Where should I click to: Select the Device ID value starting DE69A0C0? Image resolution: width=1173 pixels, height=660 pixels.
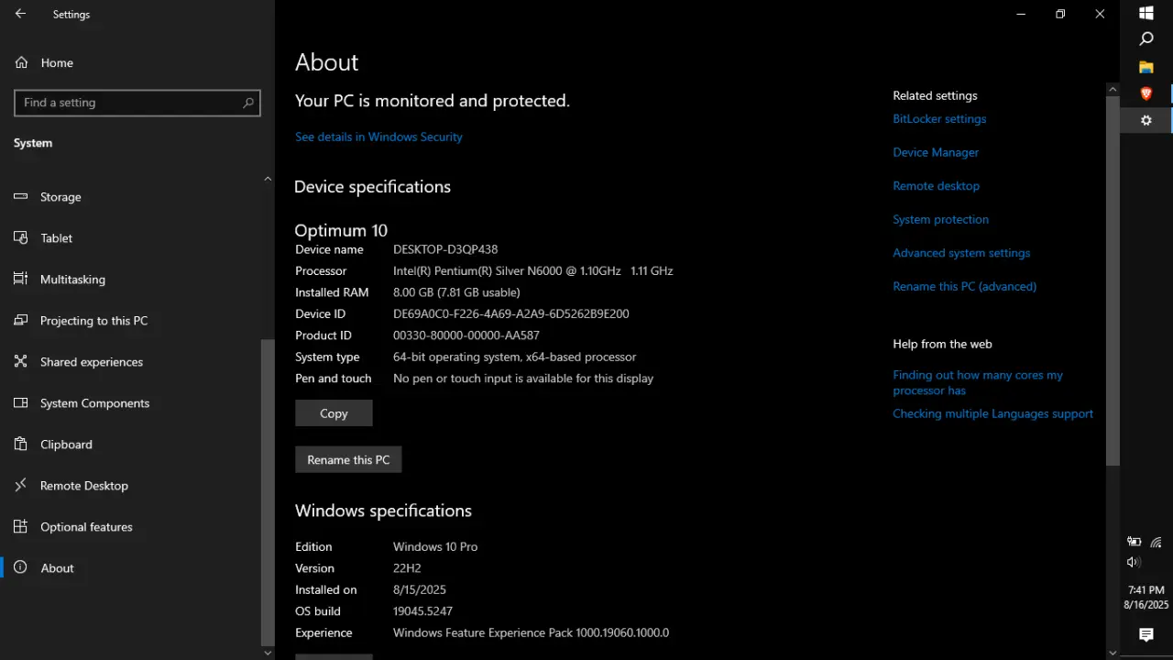pos(511,313)
